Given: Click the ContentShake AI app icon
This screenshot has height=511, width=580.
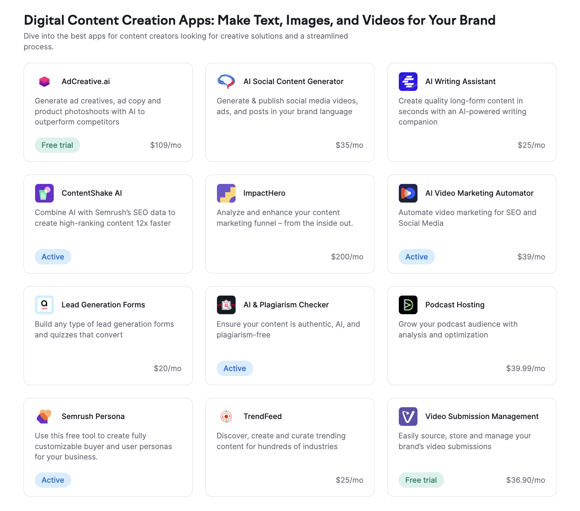Looking at the screenshot, I should click(x=44, y=193).
